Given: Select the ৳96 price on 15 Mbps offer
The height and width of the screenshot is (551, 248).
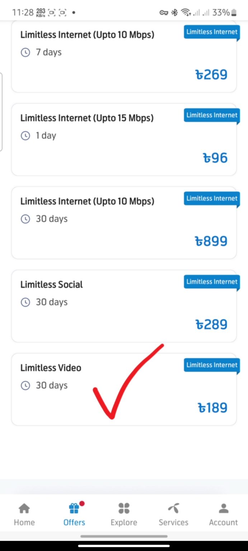Looking at the screenshot, I should tap(215, 157).
